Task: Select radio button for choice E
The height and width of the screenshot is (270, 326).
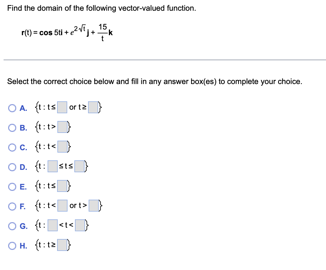Action: pos(12,187)
